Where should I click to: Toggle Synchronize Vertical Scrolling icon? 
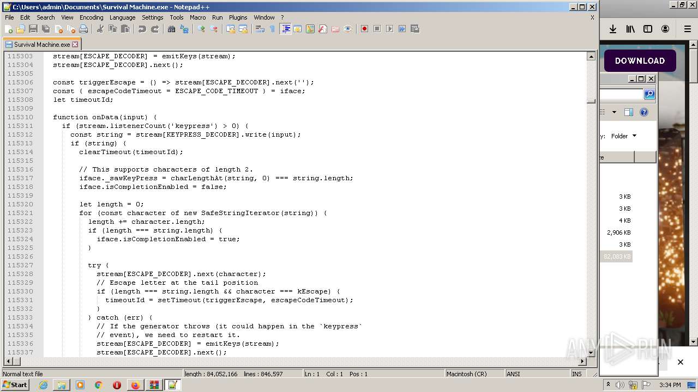click(x=231, y=29)
